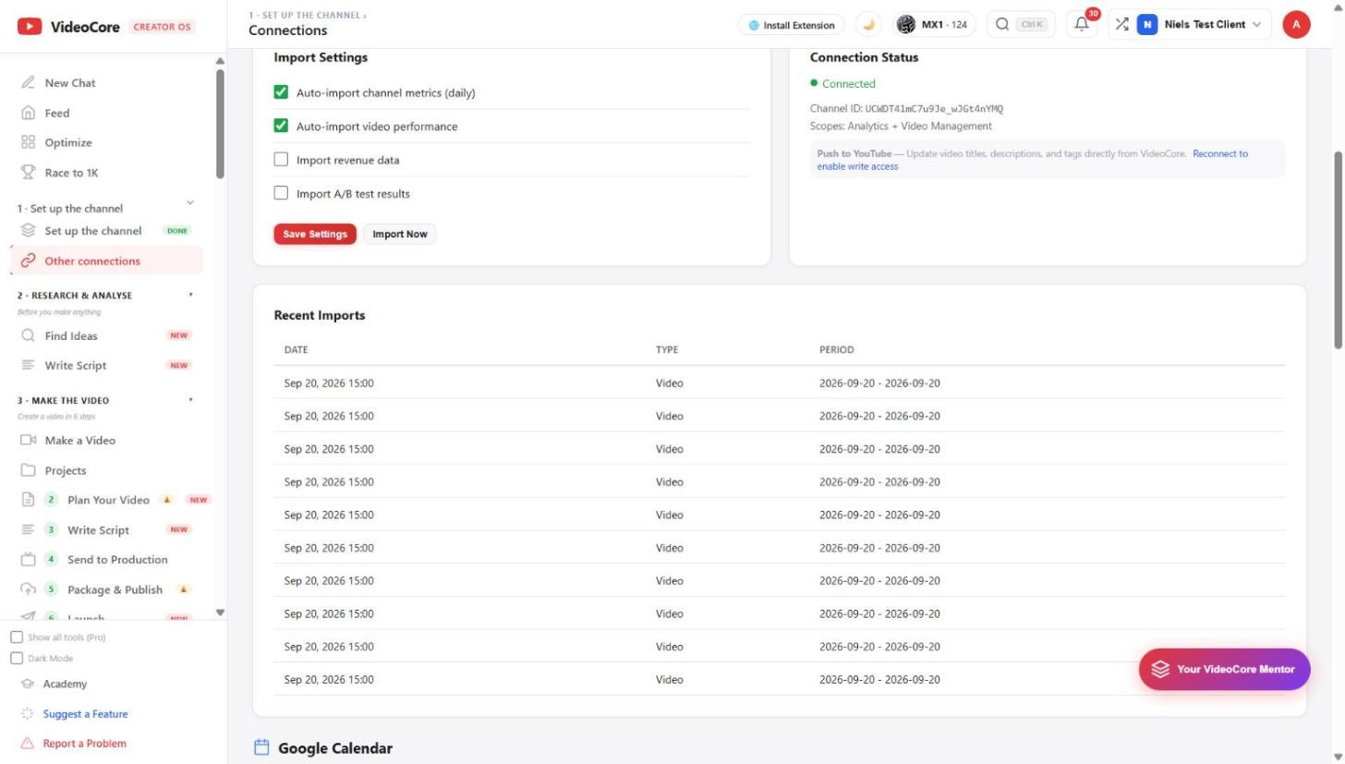Toggle Dark Mode checkbox in sidebar

click(17, 658)
